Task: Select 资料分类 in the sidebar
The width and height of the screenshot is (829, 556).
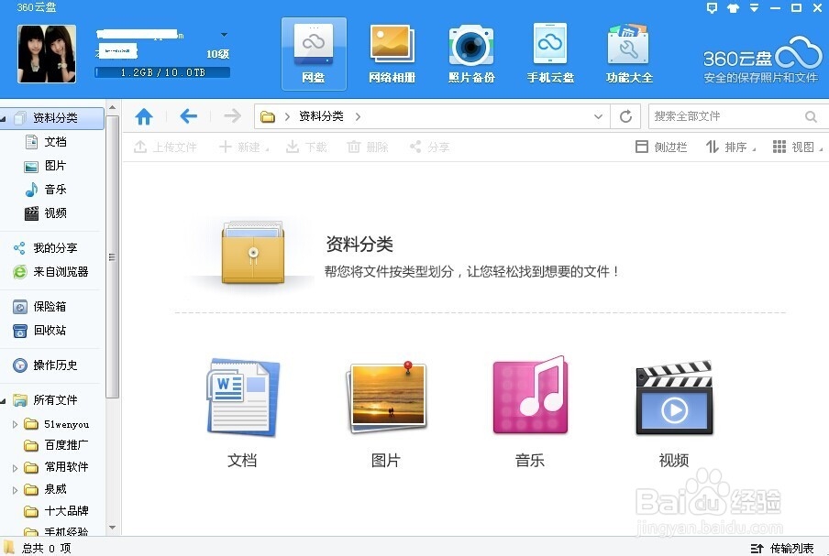Action: [x=55, y=118]
